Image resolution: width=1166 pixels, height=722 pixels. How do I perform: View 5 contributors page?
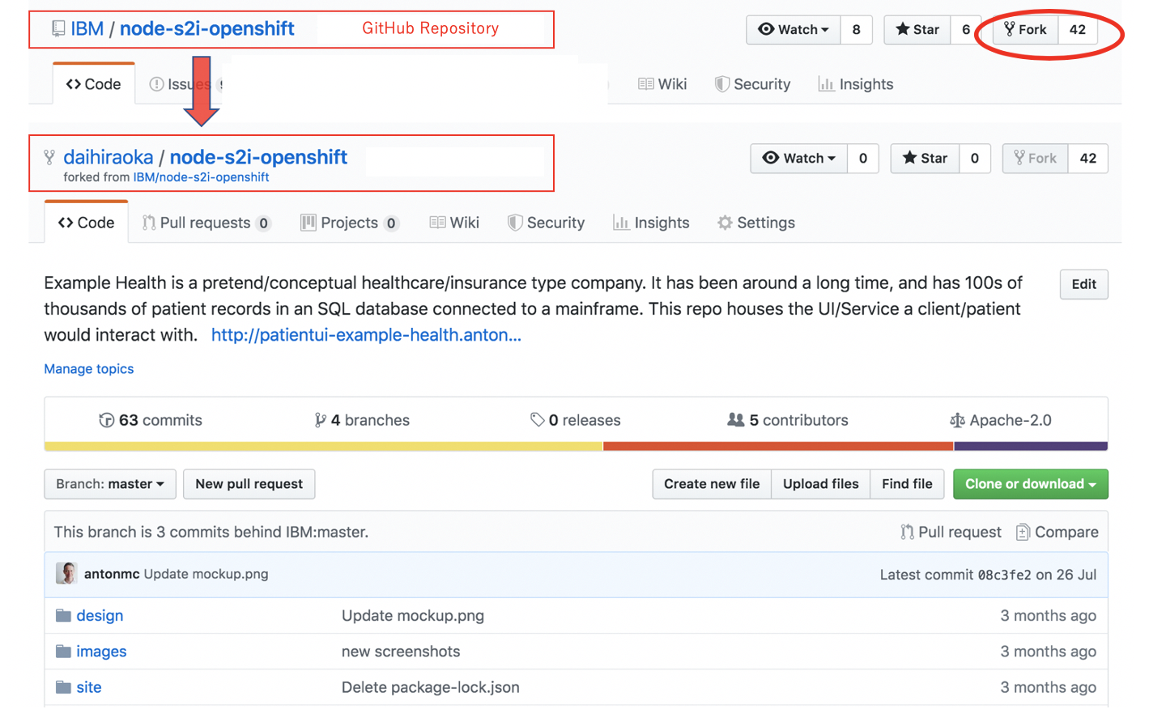(788, 420)
